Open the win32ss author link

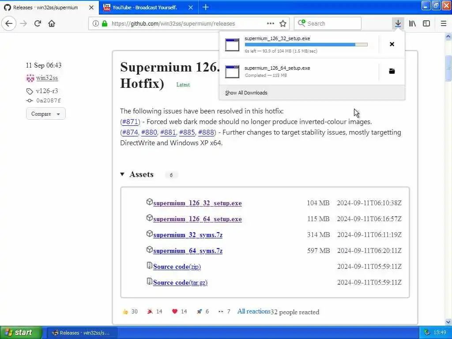[47, 78]
